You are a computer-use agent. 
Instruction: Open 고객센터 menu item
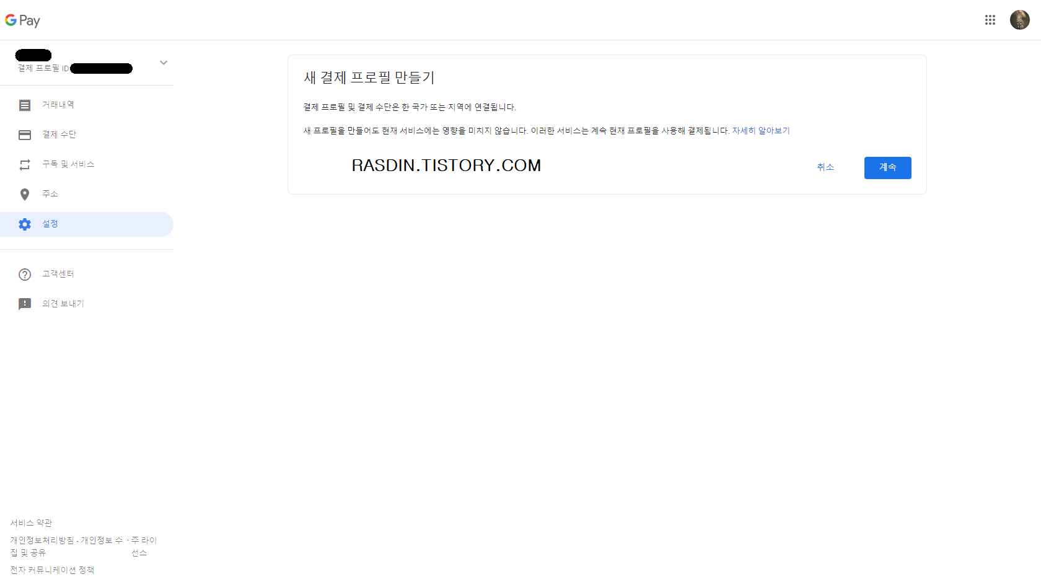pos(87,275)
